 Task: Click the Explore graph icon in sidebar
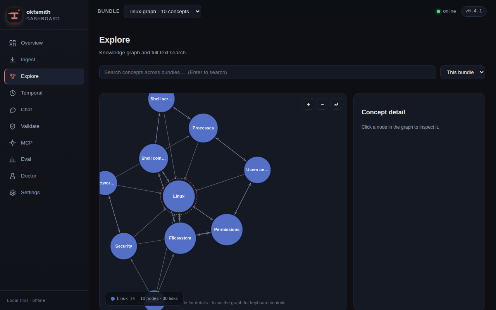click(12, 76)
